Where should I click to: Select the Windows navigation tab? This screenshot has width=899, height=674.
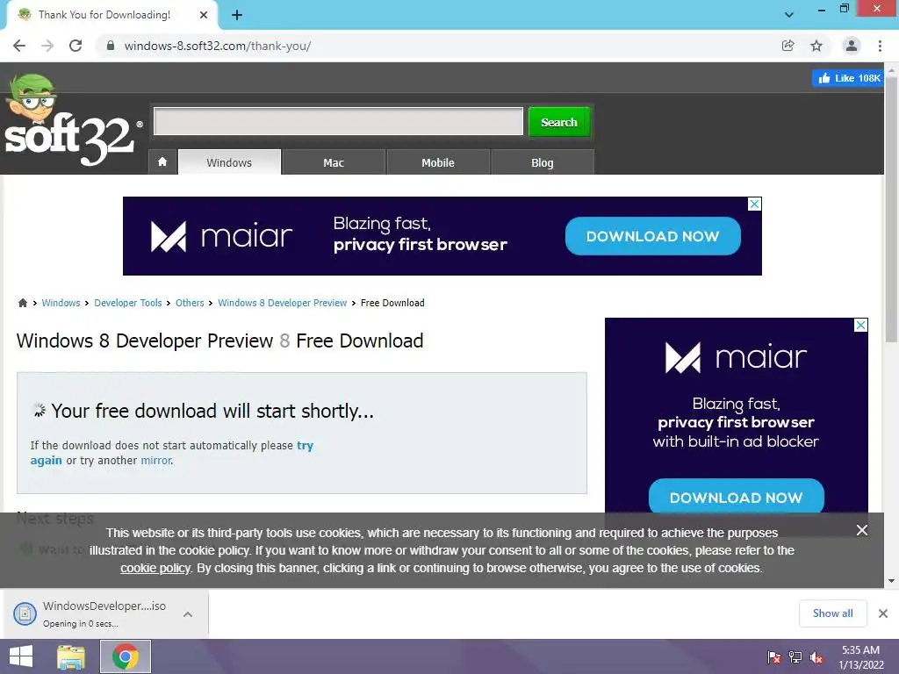coord(229,162)
